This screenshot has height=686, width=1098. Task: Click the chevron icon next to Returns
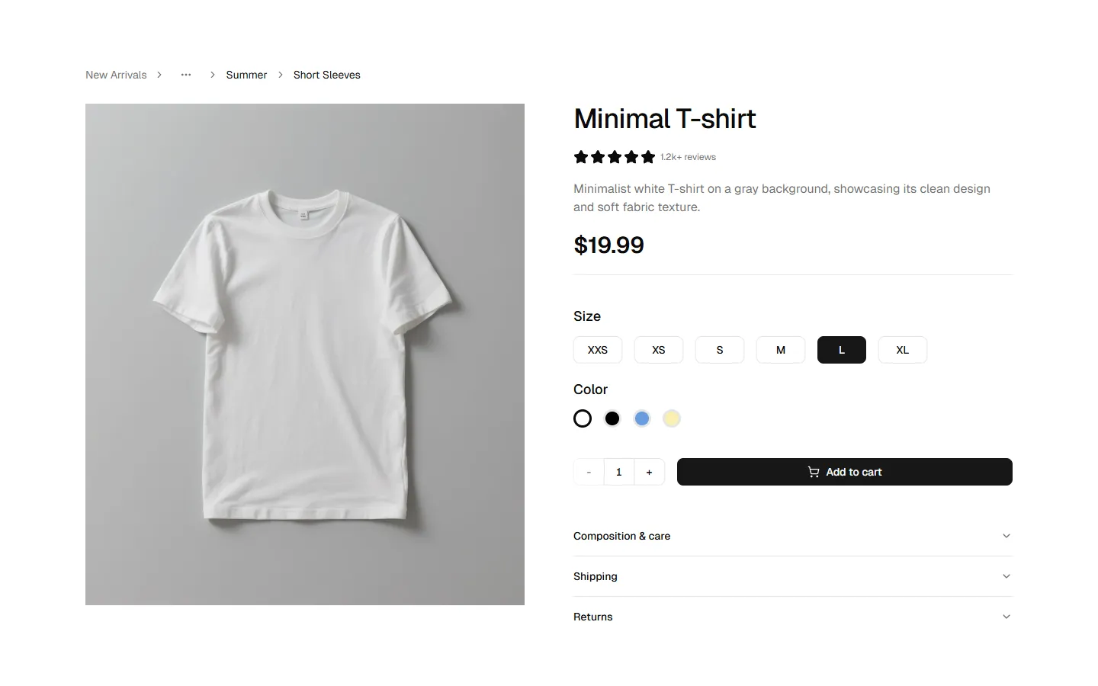coord(1006,616)
